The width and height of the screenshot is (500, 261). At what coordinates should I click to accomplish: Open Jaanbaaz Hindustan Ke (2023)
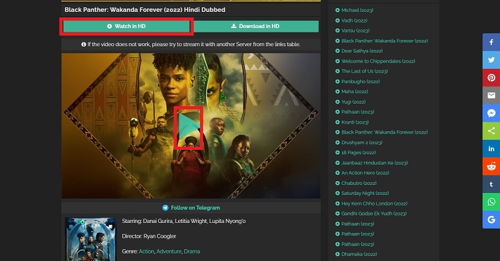pyautogui.click(x=371, y=163)
